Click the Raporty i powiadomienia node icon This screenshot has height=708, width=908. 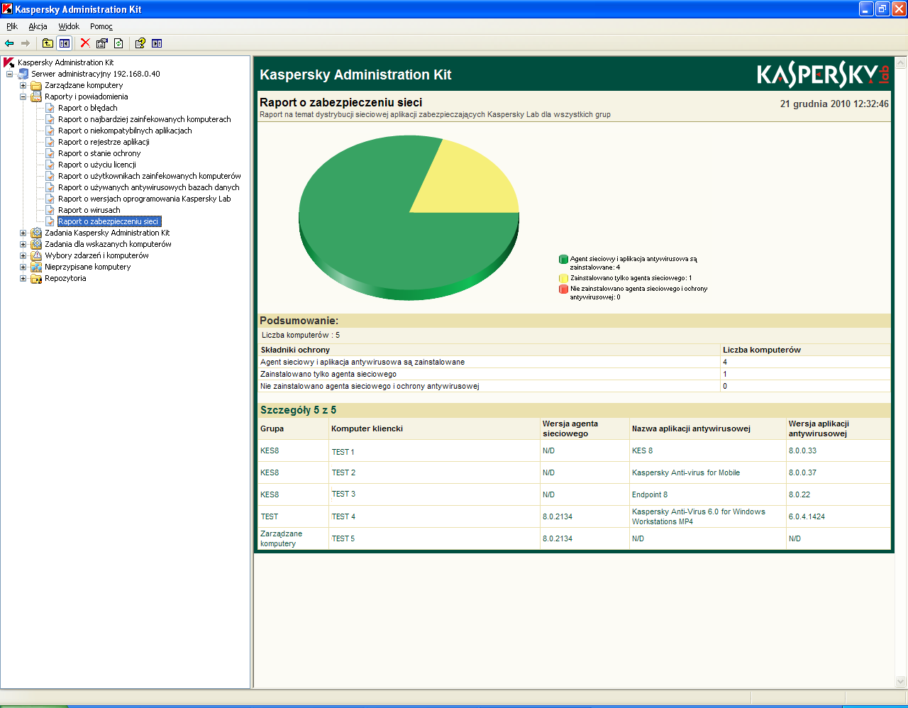pyautogui.click(x=36, y=96)
